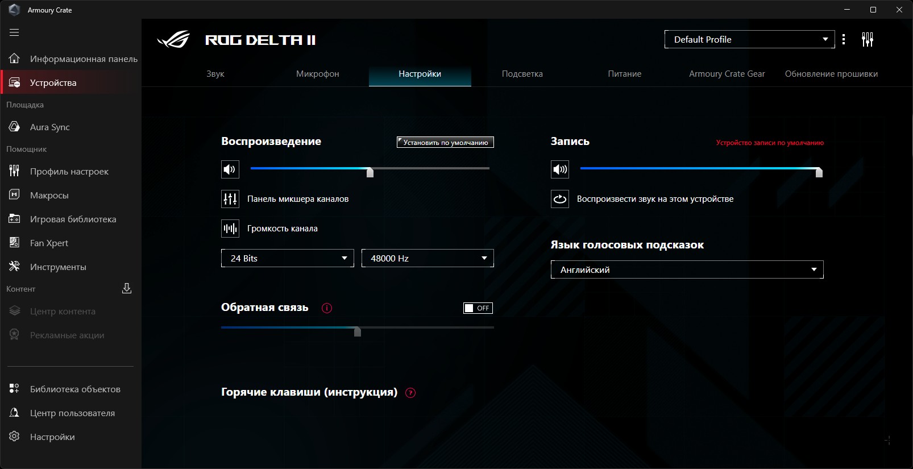Click Воспроизвести звук на этом устройстве
The image size is (913, 469).
pyautogui.click(x=655, y=199)
